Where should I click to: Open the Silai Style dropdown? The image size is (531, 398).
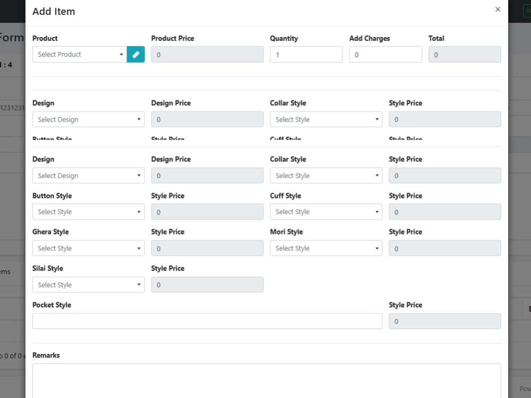[88, 284]
